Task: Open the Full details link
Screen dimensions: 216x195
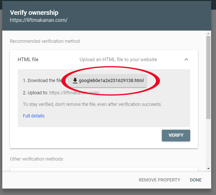Action: 34,116
